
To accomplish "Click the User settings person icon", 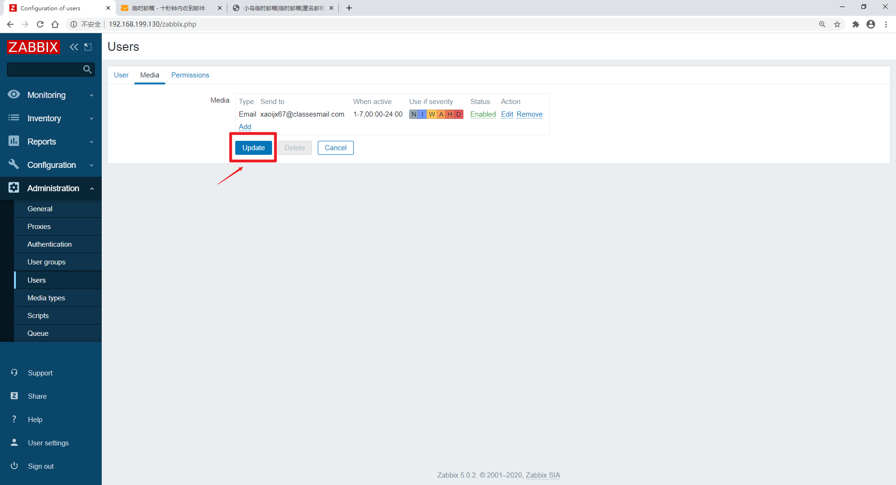I will click(x=14, y=443).
